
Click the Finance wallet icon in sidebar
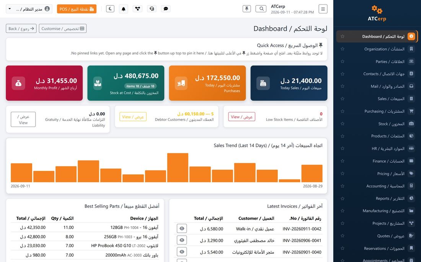[x=411, y=161]
